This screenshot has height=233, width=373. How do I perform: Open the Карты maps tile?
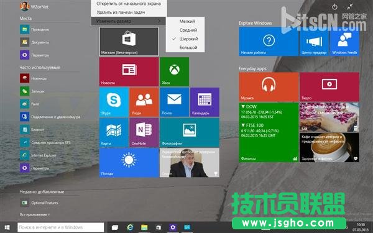[114, 132]
